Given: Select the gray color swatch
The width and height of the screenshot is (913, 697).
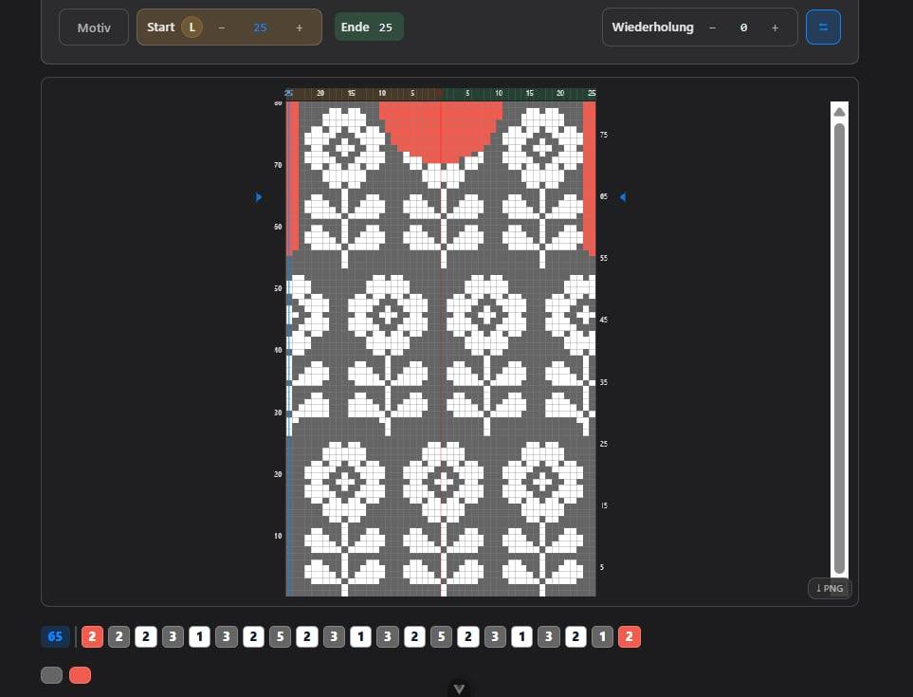Looking at the screenshot, I should point(52,675).
